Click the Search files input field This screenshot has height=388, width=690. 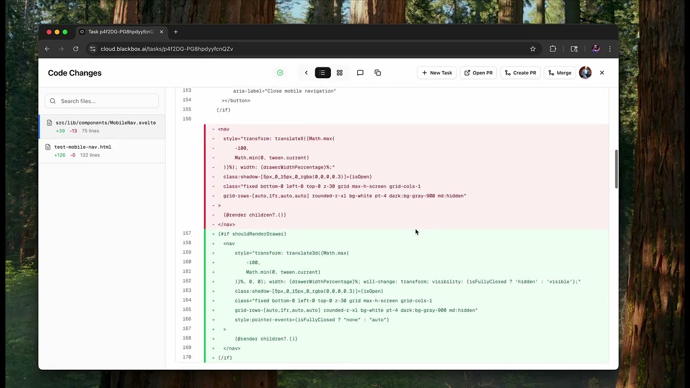(x=102, y=101)
